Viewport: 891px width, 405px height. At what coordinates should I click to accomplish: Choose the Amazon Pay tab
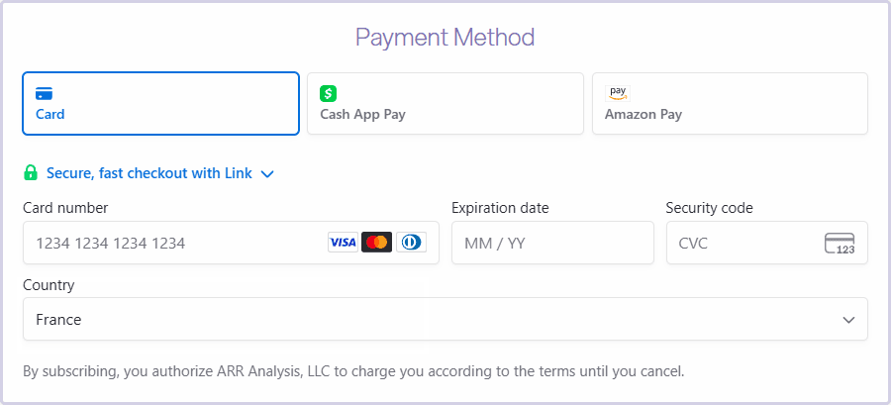pyautogui.click(x=730, y=103)
